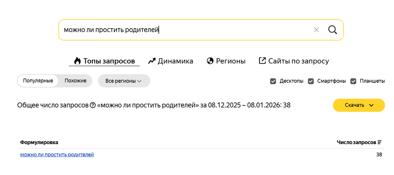Click the globe icon for Регионы
The width and height of the screenshot is (394, 175).
tap(210, 61)
